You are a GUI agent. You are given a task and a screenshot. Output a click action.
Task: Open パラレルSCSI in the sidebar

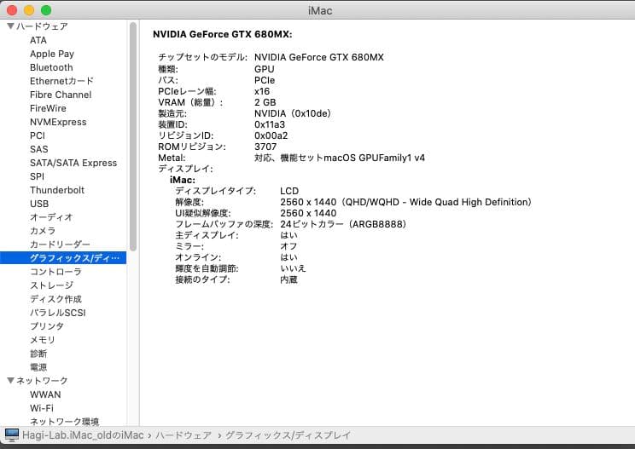tap(57, 313)
